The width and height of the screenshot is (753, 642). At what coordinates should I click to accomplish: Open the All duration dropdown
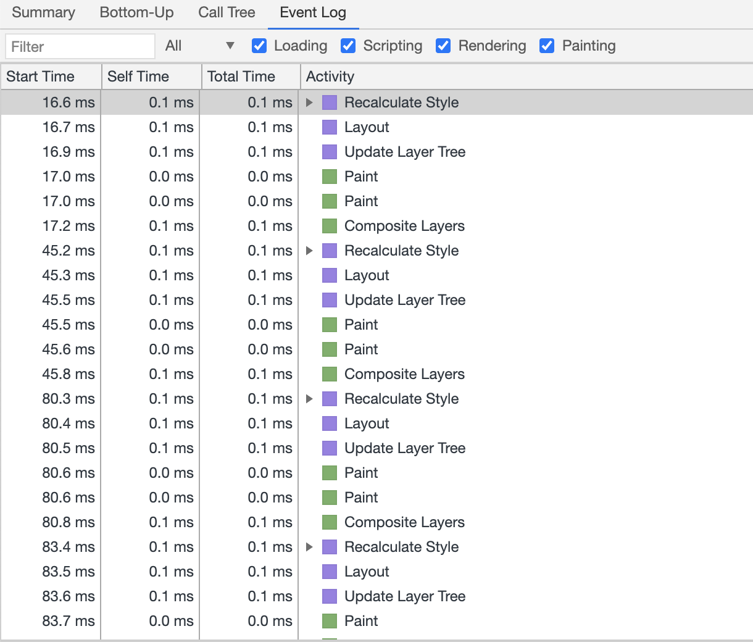tap(199, 46)
